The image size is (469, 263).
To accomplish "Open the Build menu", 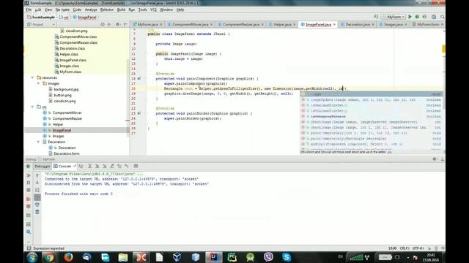I will (121, 9).
